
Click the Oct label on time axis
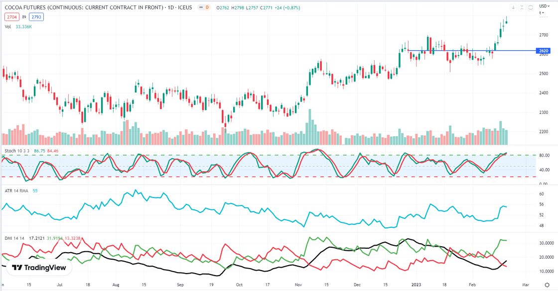239,285
